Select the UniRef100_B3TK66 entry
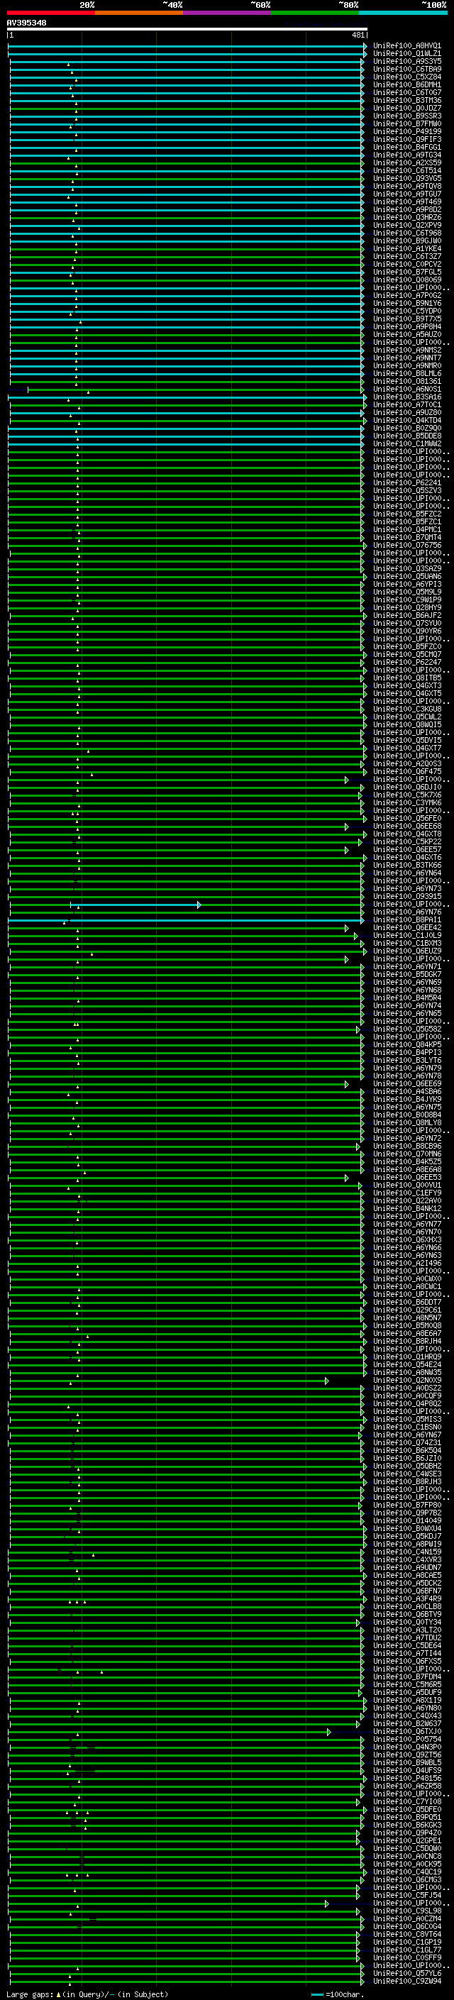The height and width of the screenshot is (2000, 454). tap(407, 865)
